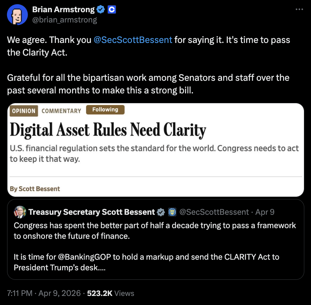311x305 pixels.
Task: Click the verified badge in the quoted tweet
Action: [161, 212]
